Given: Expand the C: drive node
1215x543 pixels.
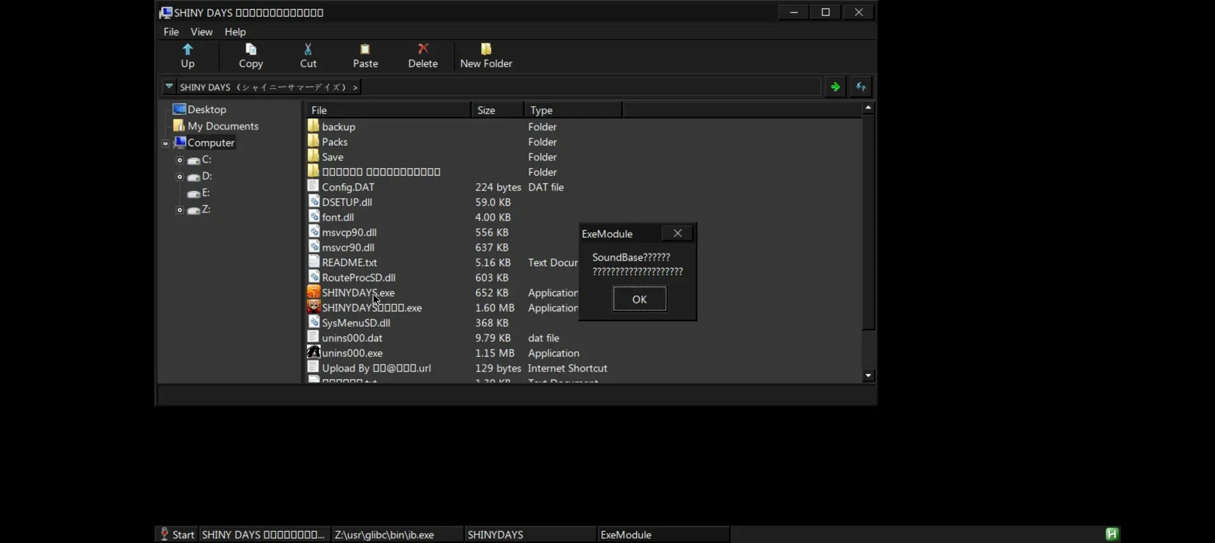Looking at the screenshot, I should tap(180, 161).
